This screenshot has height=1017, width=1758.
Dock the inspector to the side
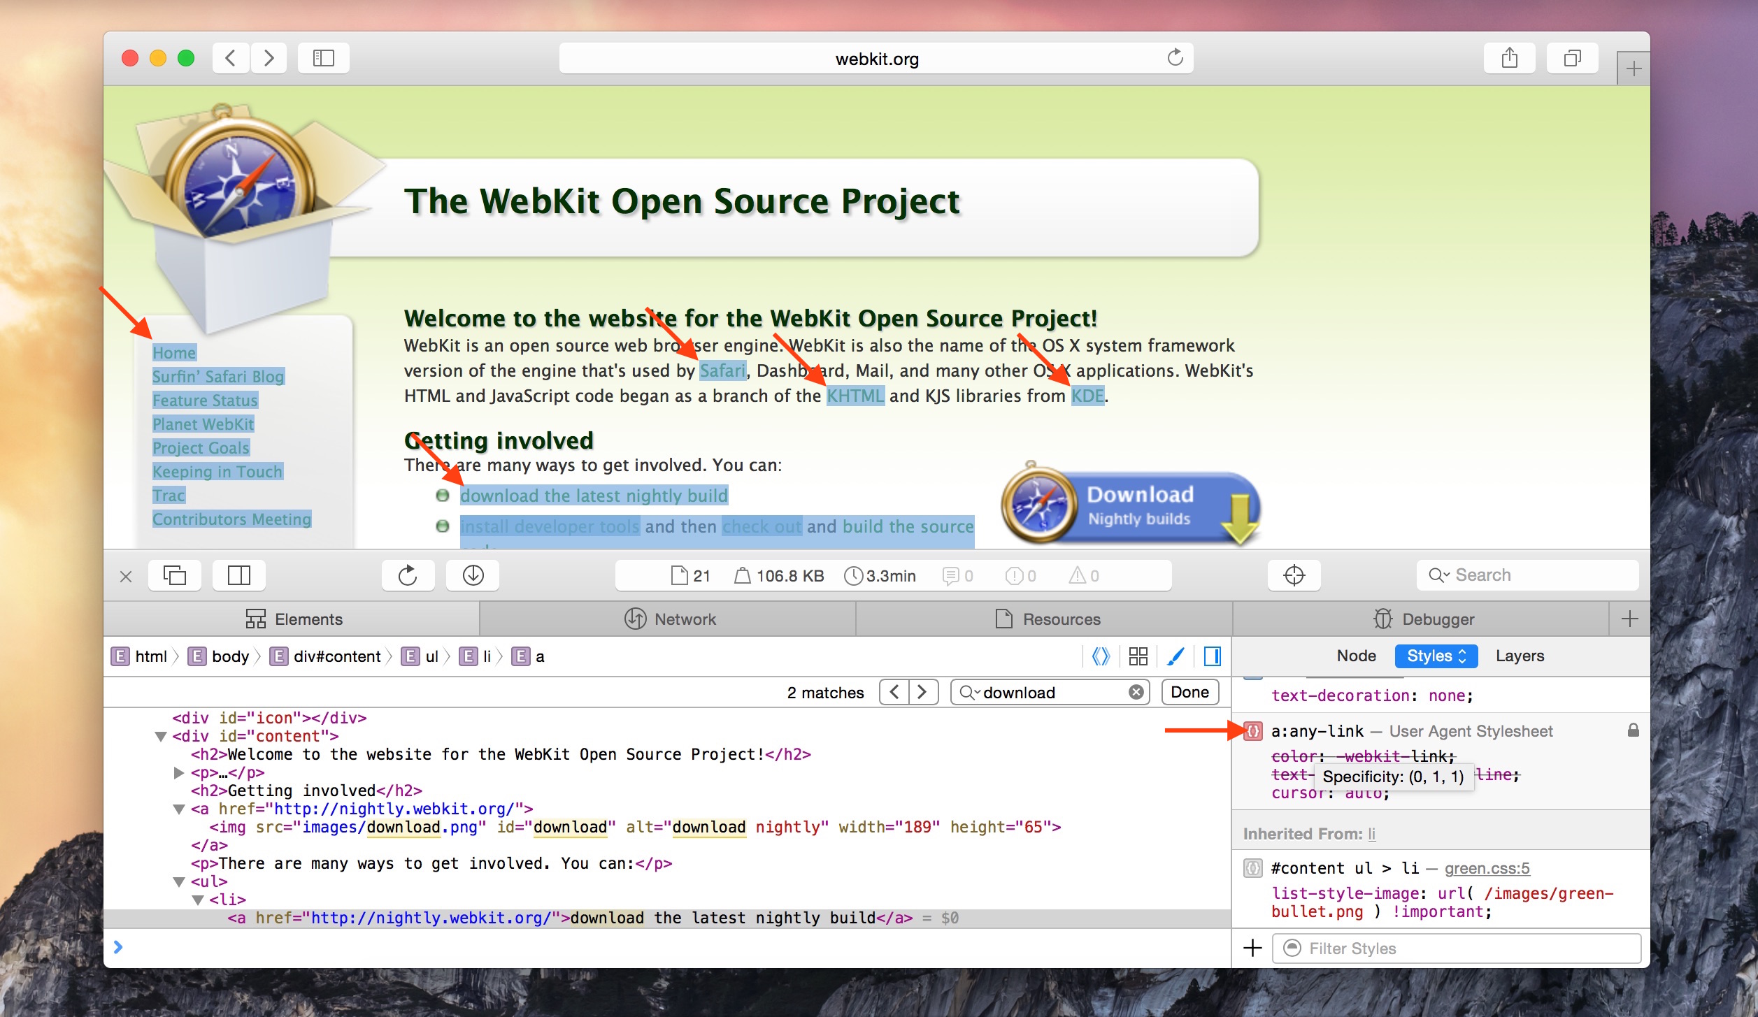pos(238,575)
